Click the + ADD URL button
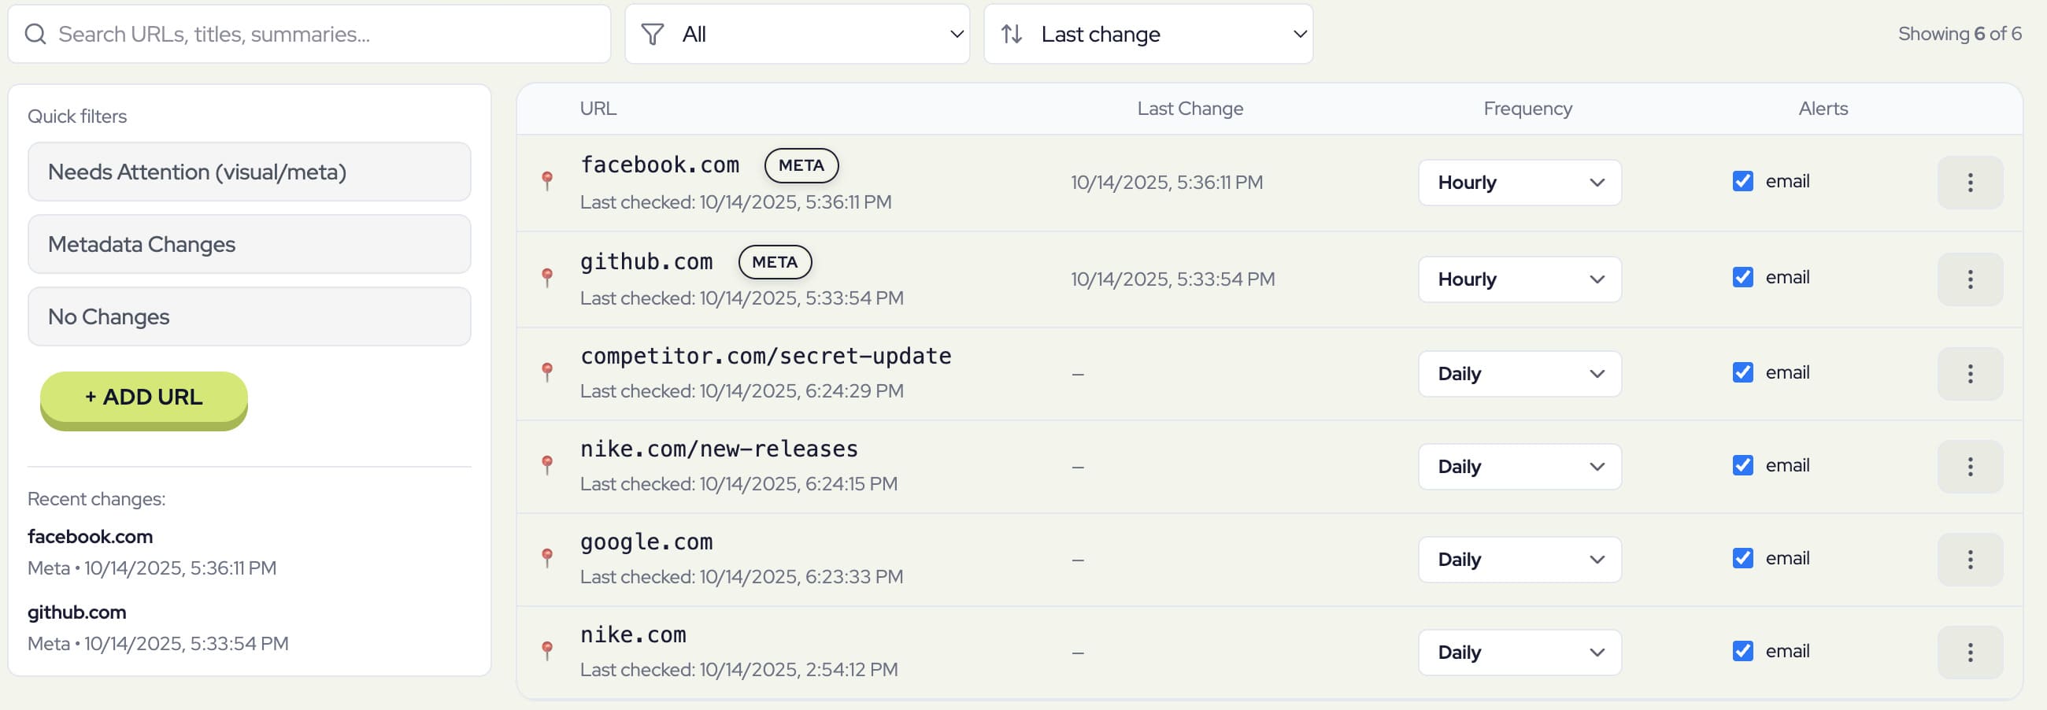The image size is (2047, 710). coord(143,397)
